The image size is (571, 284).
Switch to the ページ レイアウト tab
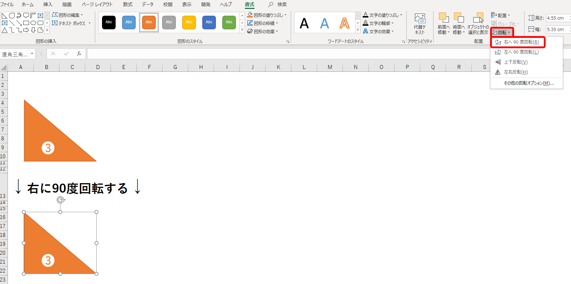click(97, 4)
